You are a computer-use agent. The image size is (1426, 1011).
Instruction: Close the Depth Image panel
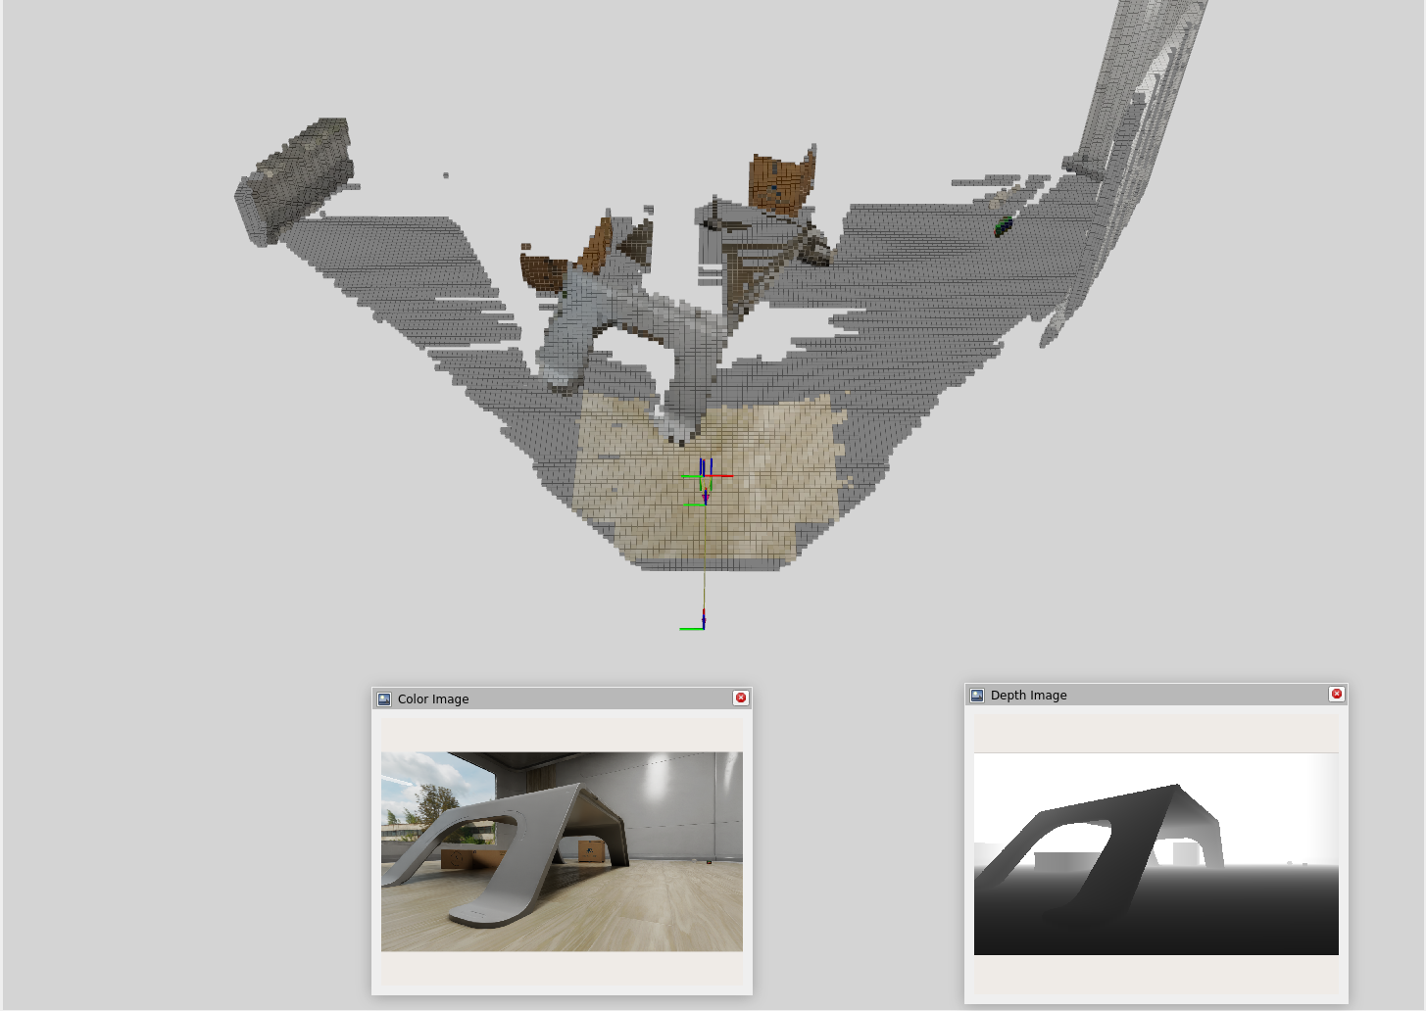(1336, 694)
